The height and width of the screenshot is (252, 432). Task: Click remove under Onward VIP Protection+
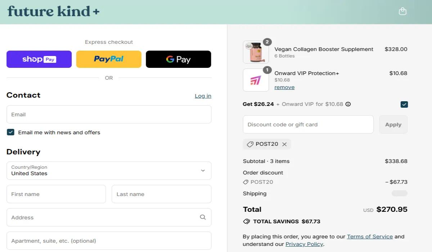[x=284, y=87]
